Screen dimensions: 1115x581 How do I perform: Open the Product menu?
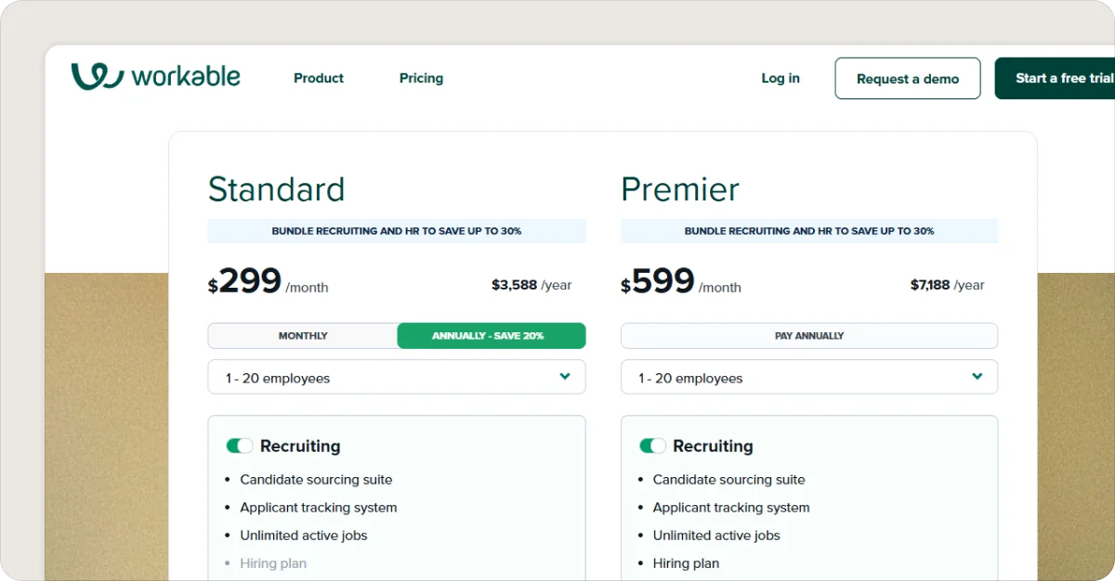point(319,78)
